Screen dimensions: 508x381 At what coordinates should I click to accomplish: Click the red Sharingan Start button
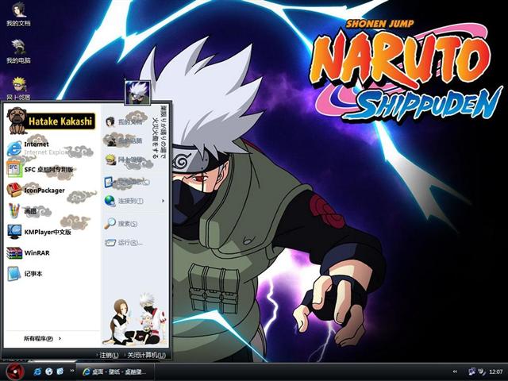pyautogui.click(x=14, y=371)
